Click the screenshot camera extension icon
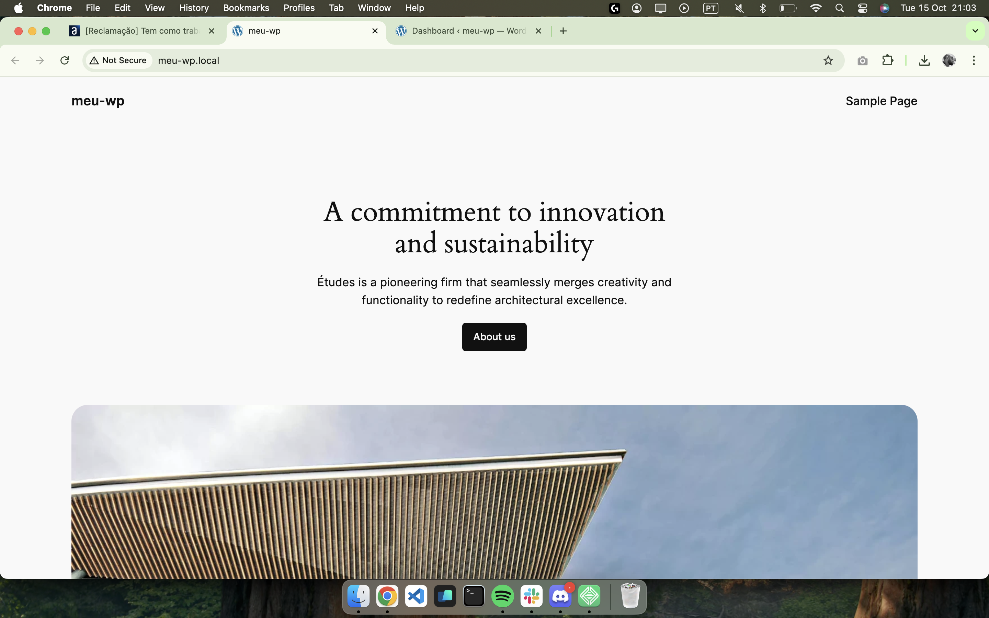Image resolution: width=989 pixels, height=618 pixels. (x=862, y=60)
